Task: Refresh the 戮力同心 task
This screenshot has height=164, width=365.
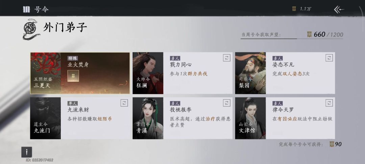Action: pyautogui.click(x=226, y=58)
